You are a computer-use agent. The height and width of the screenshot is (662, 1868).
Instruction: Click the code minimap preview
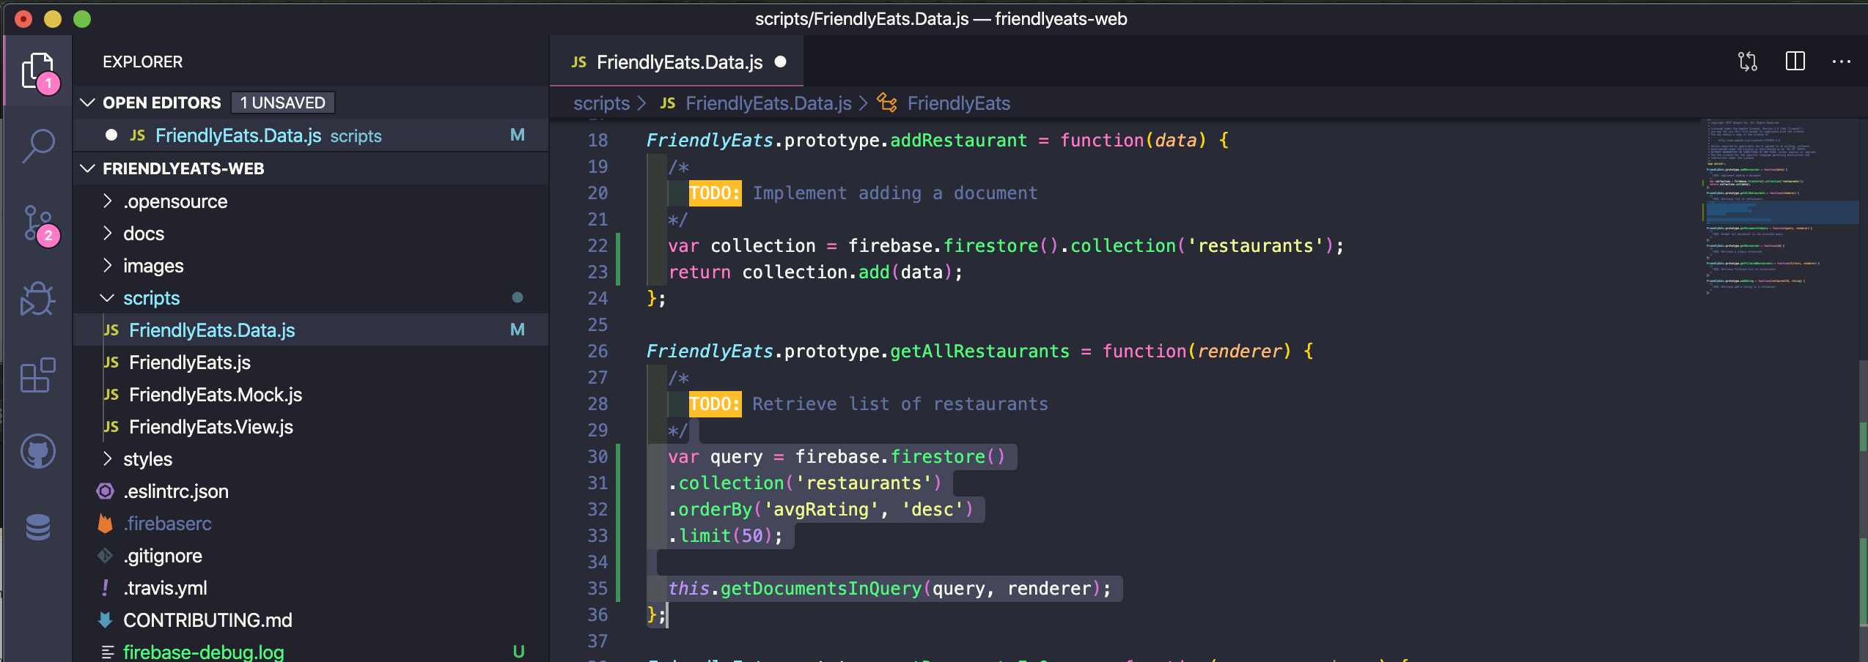click(1780, 209)
